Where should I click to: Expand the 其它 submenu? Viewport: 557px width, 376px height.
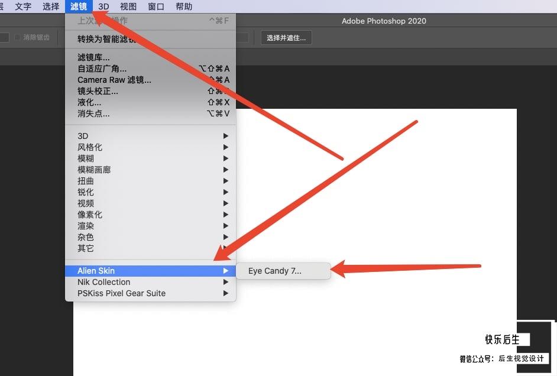pyautogui.click(x=150, y=248)
